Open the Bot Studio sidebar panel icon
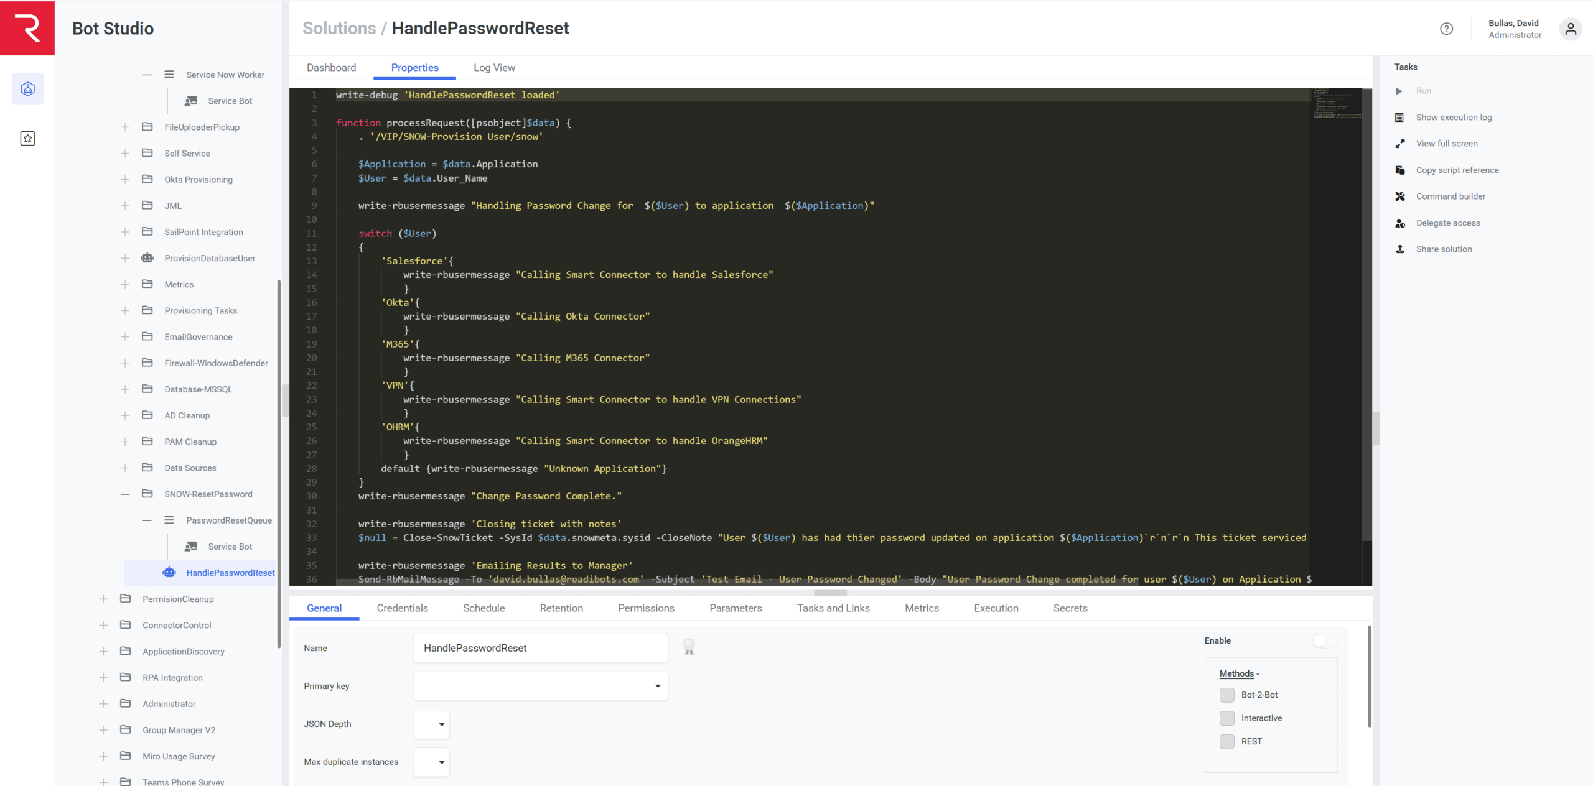Image resolution: width=1593 pixels, height=786 pixels. point(27,88)
